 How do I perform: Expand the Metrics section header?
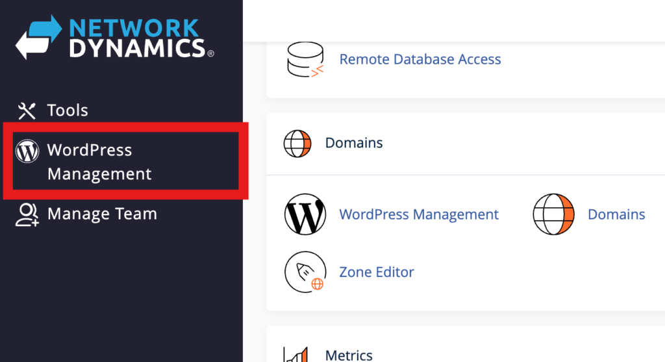tap(349, 355)
